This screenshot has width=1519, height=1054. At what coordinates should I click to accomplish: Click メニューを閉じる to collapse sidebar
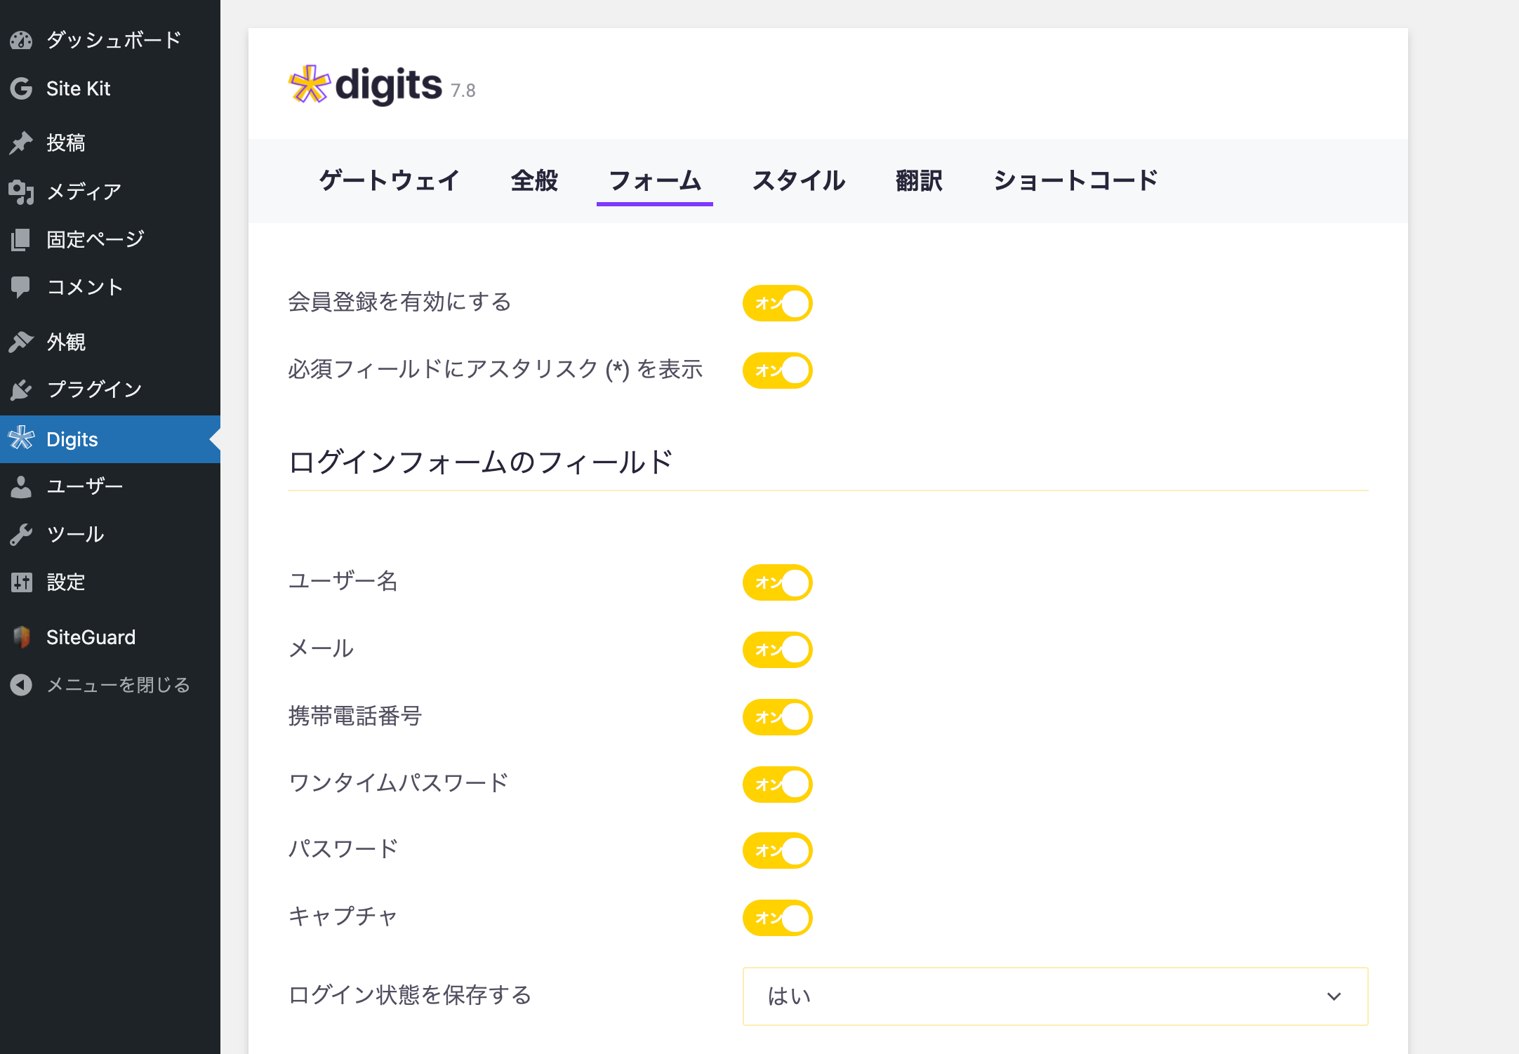110,685
